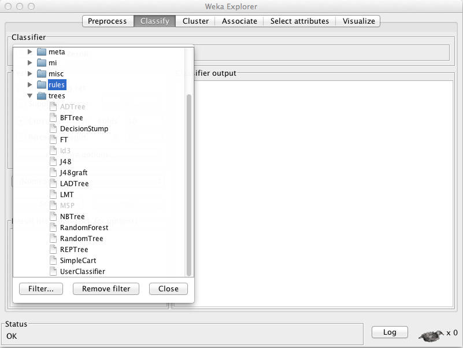The height and width of the screenshot is (348, 463).
Task: Click the Id3 file icon
Action: pos(53,150)
